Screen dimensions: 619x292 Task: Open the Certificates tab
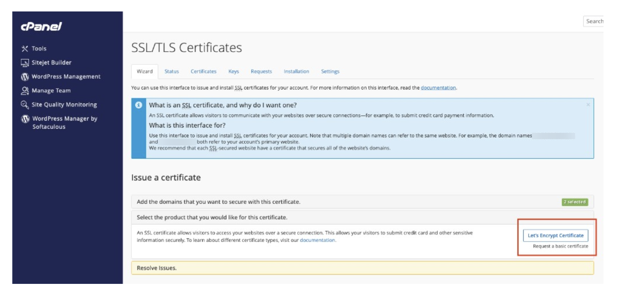tap(203, 72)
